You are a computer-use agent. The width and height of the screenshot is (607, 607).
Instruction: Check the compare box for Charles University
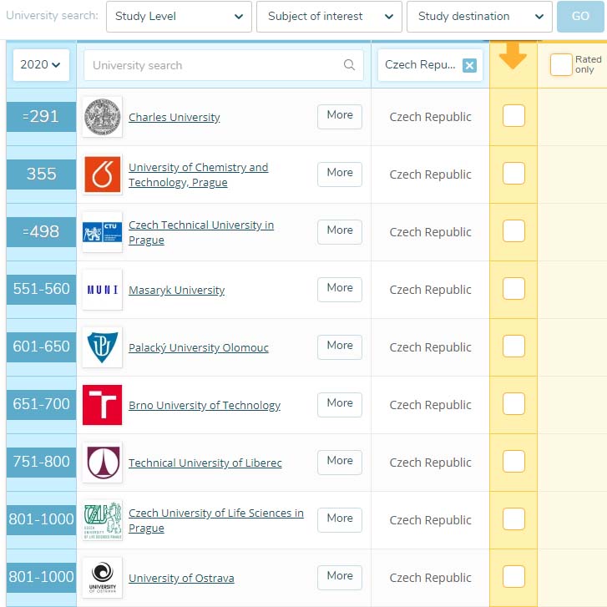pos(513,116)
